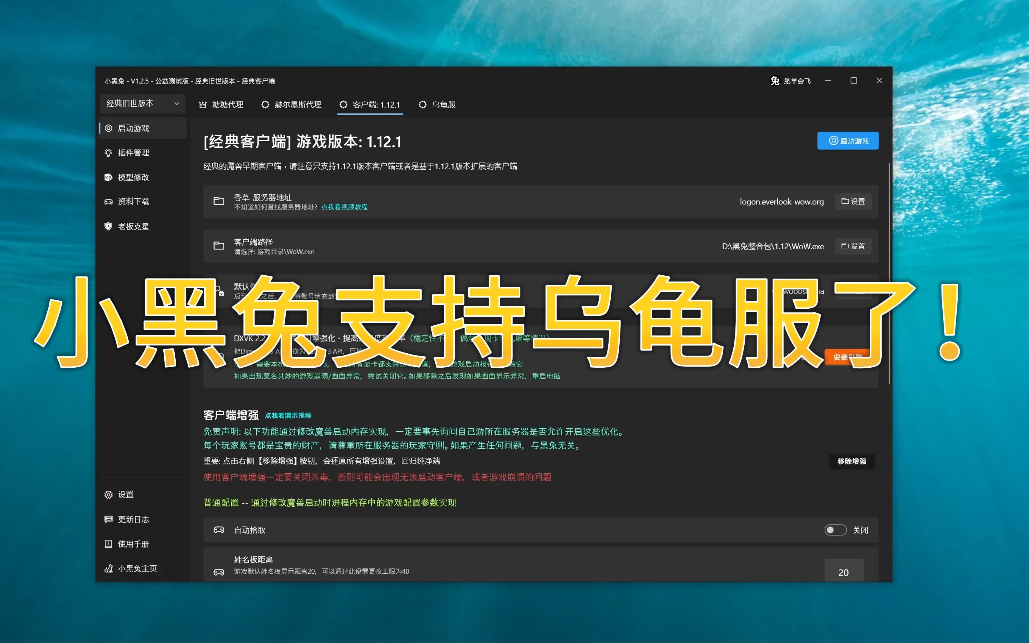This screenshot has width=1029, height=643.
Task: Open 模型修改 in the sidebar
Action: click(143, 177)
